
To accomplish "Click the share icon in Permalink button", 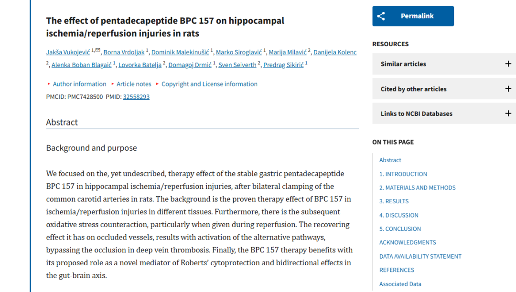I will click(x=381, y=16).
